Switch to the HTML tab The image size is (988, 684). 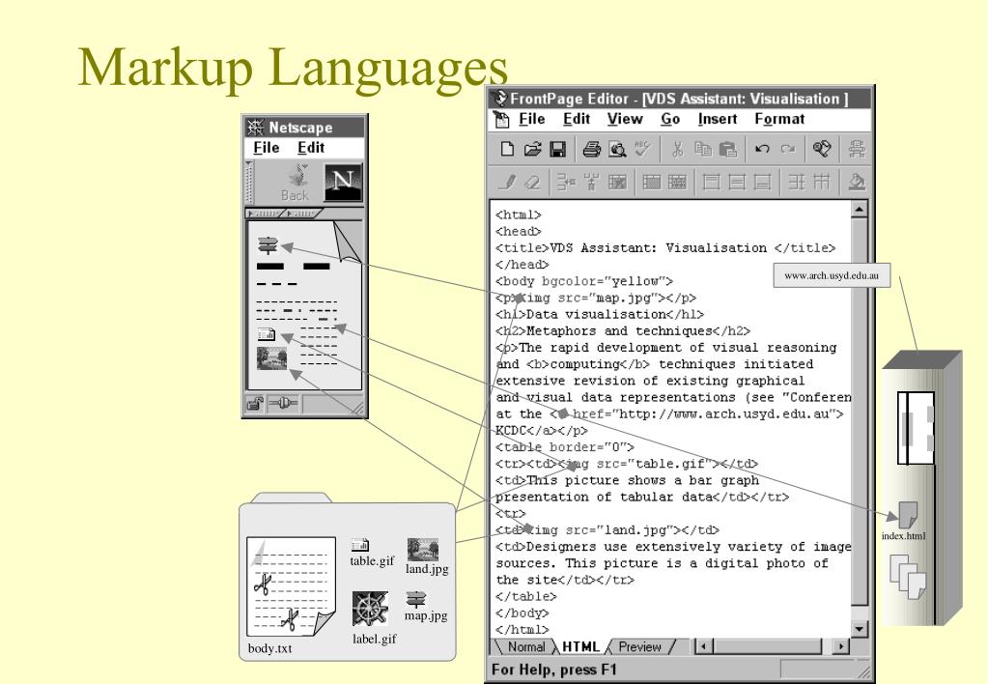[x=580, y=647]
